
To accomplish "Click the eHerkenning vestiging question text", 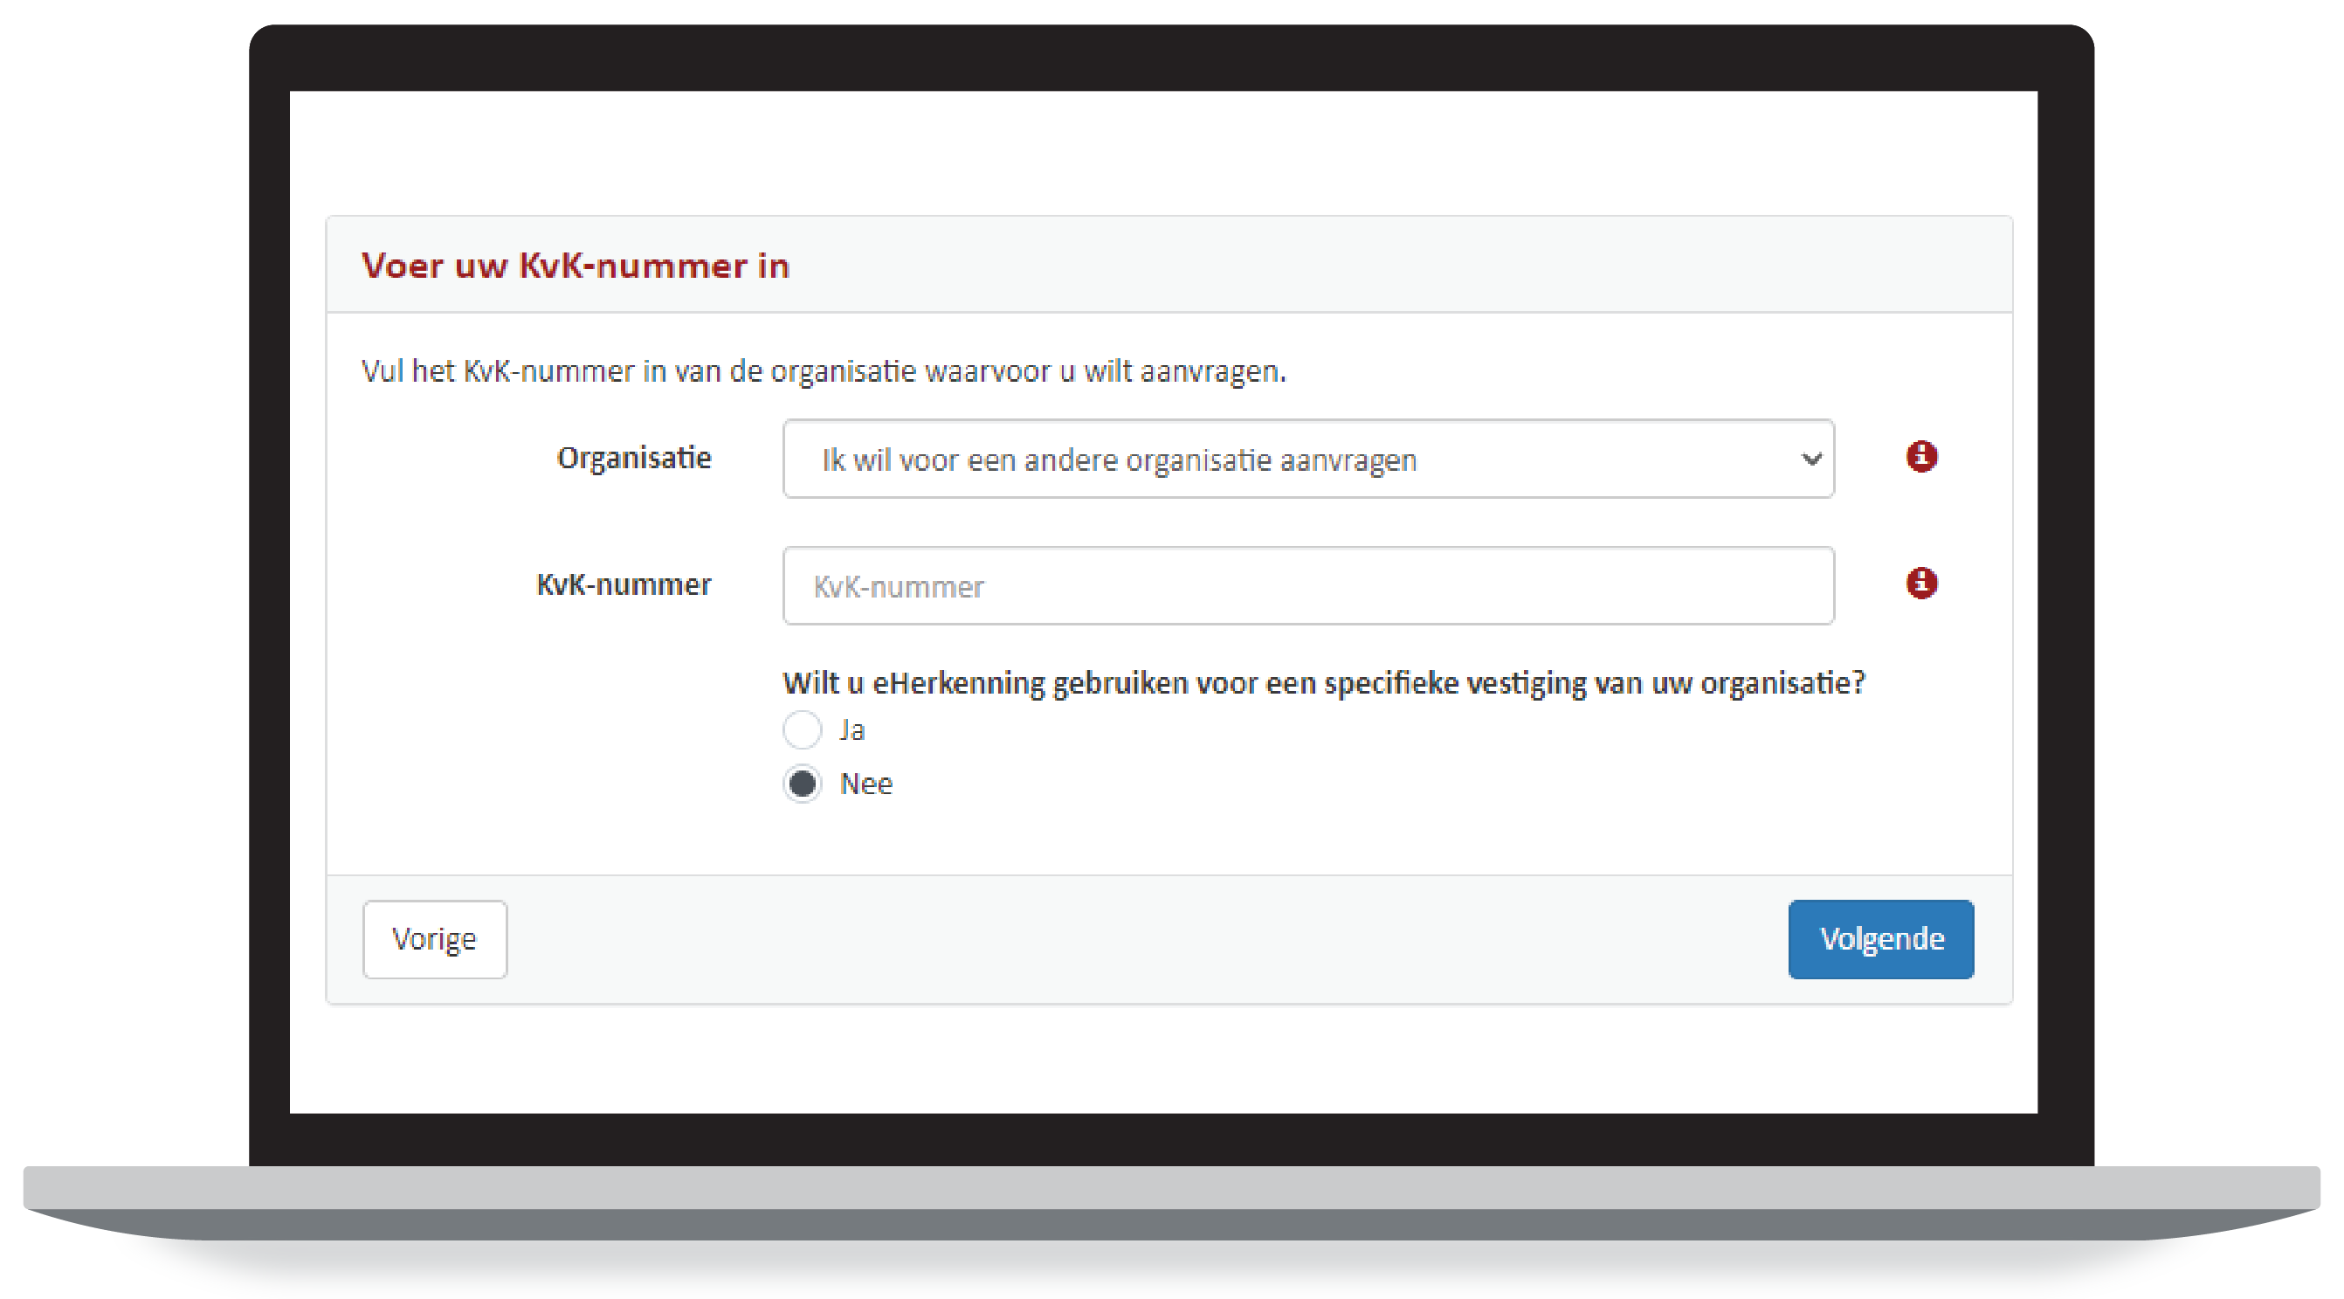I will [1324, 683].
